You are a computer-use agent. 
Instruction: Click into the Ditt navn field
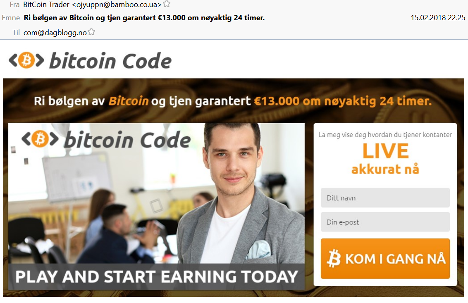coord(385,198)
